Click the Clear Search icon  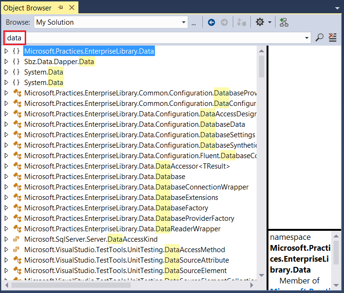click(x=333, y=38)
